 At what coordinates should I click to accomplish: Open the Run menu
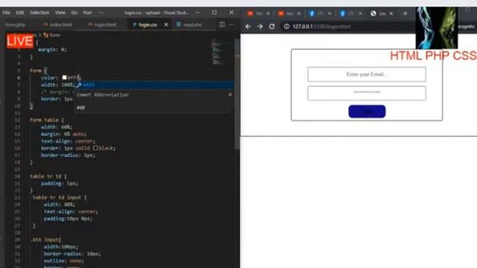tap(88, 13)
